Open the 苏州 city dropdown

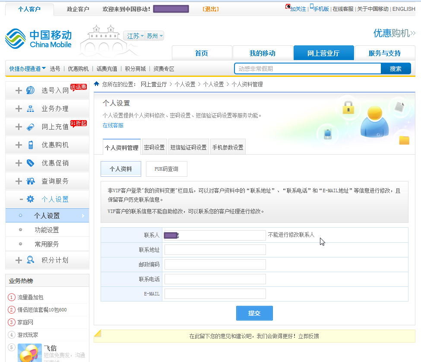[155, 36]
